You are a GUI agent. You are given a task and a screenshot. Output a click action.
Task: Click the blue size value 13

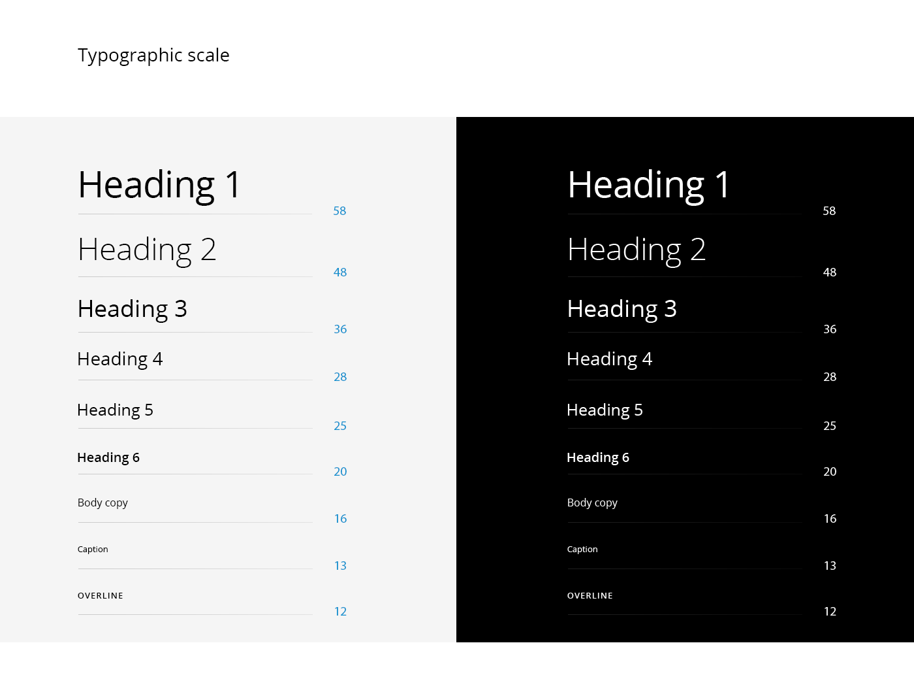click(340, 566)
